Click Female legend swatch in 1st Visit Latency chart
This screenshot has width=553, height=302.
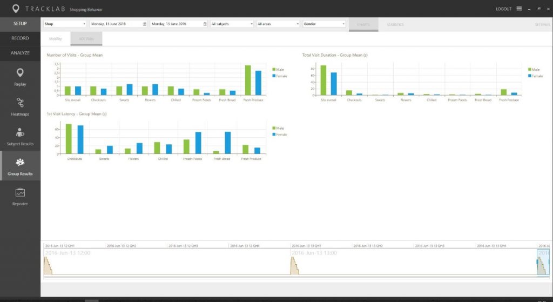click(274, 135)
